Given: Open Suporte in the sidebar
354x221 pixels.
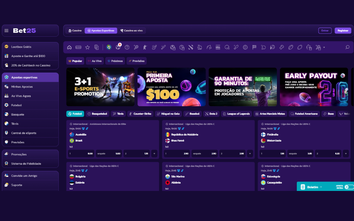Looking at the screenshot, I should click(x=30, y=185).
